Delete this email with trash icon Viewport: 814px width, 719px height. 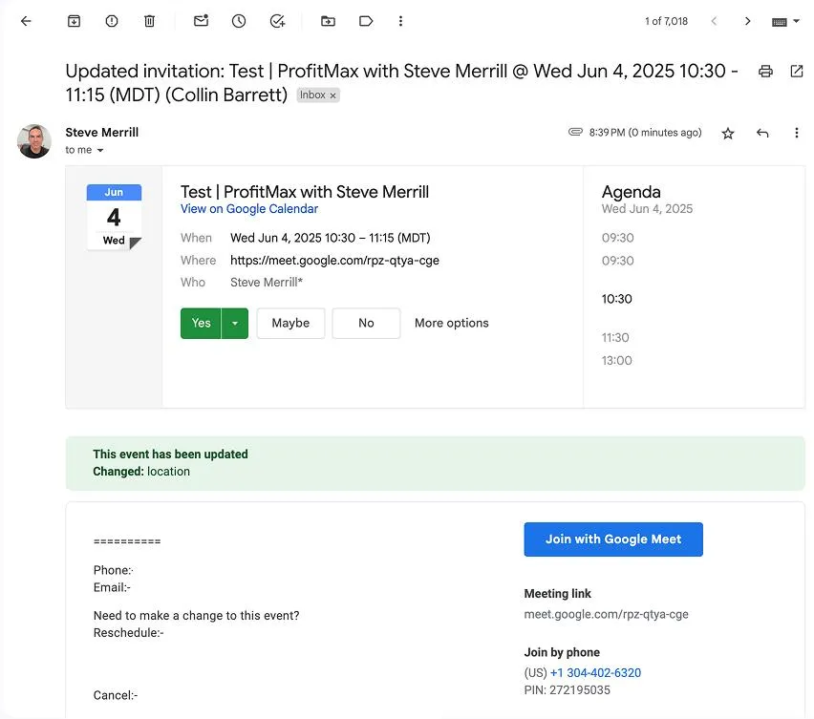point(149,21)
